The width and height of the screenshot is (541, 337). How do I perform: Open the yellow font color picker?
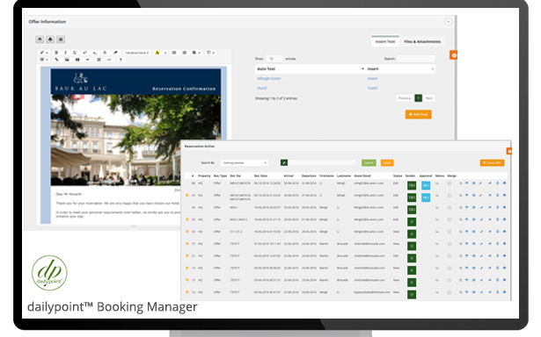coord(157,53)
